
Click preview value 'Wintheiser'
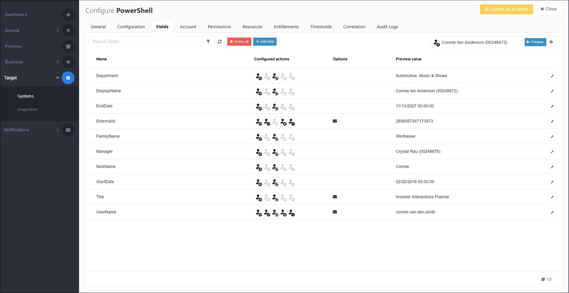tap(405, 136)
